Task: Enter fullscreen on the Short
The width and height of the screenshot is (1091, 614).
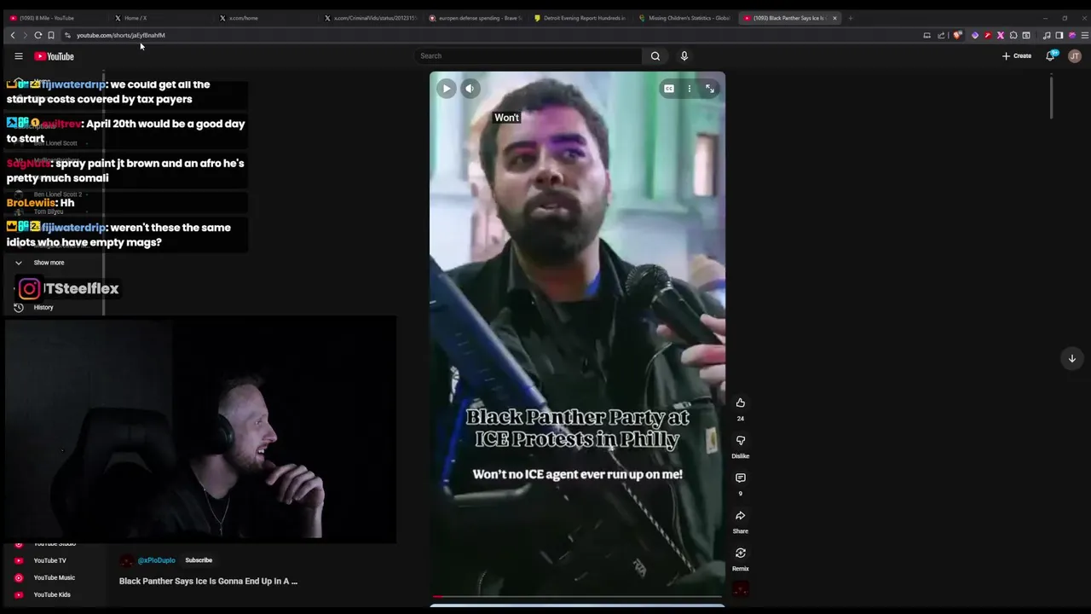Action: 709,89
